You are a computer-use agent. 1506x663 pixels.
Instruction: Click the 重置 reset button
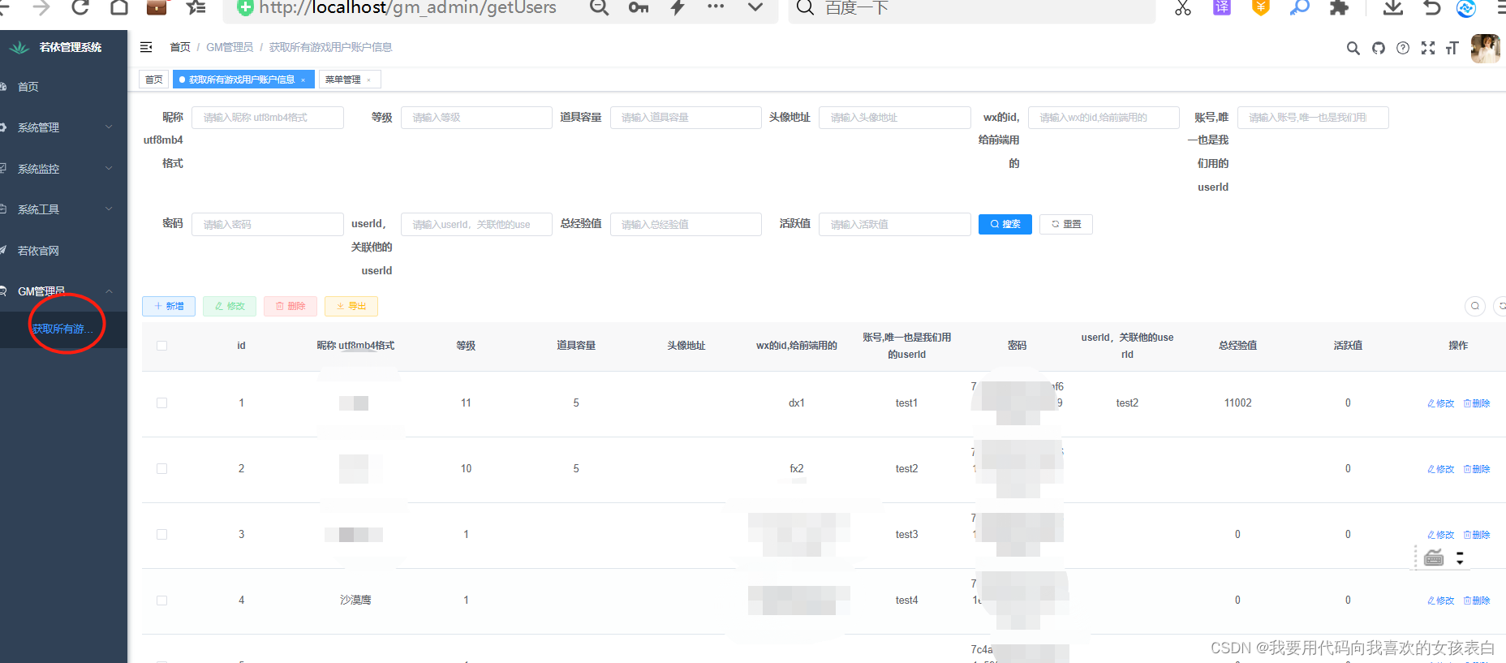pyautogui.click(x=1066, y=224)
